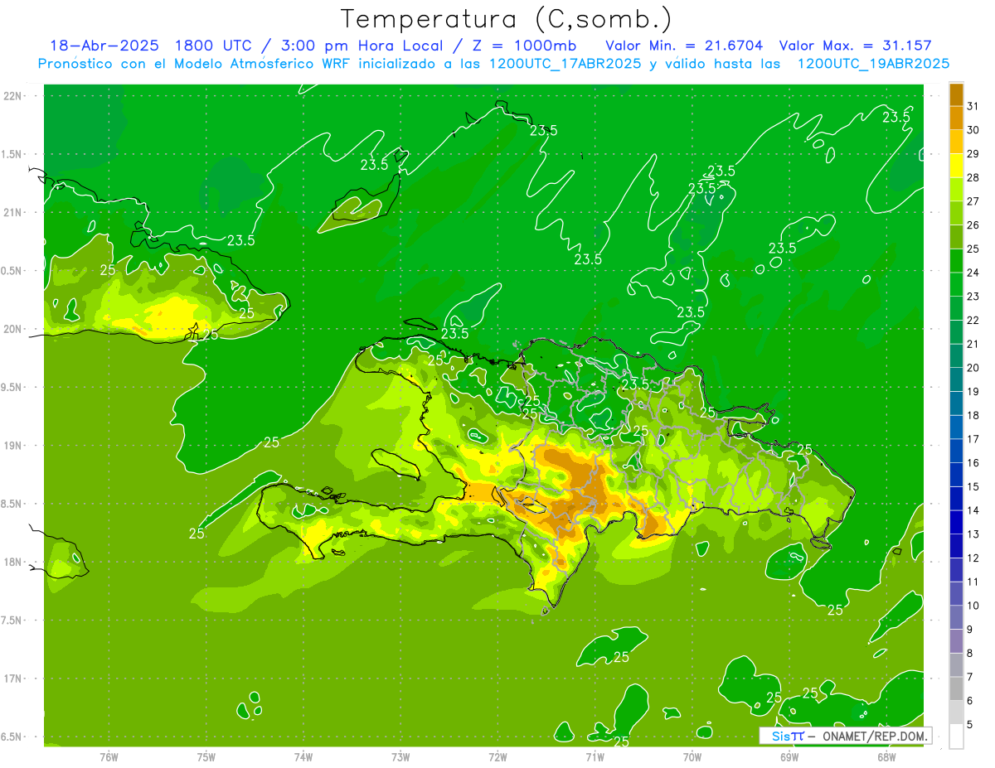Click the colorbar label '24'
Screen dimensions: 995x768
(973, 273)
